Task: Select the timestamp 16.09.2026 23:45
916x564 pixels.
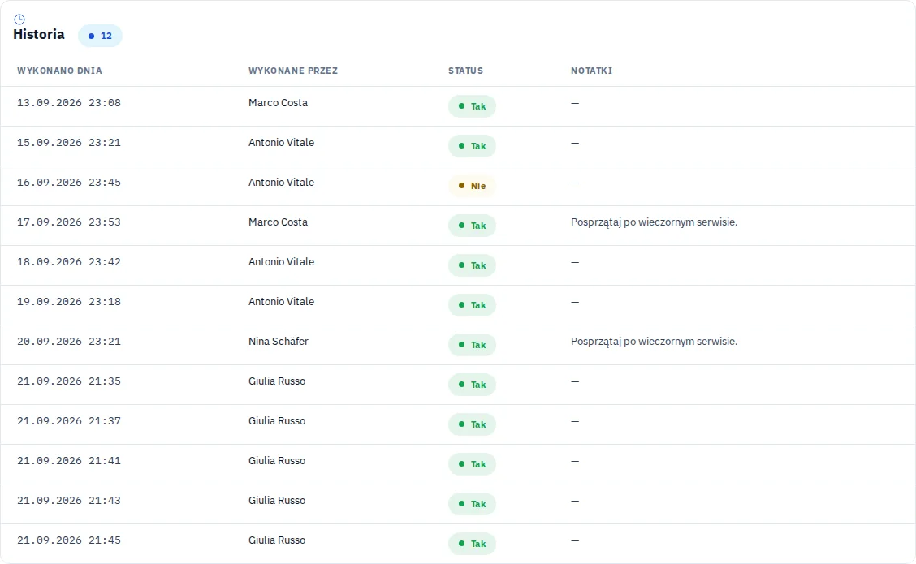Action: (69, 182)
